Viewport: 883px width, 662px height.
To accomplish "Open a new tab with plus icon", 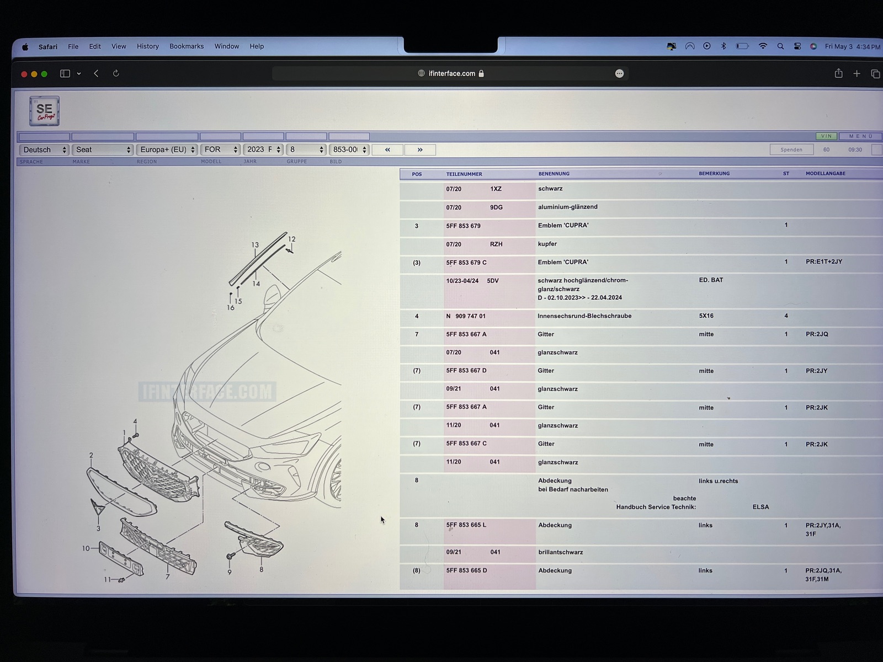I will (857, 73).
